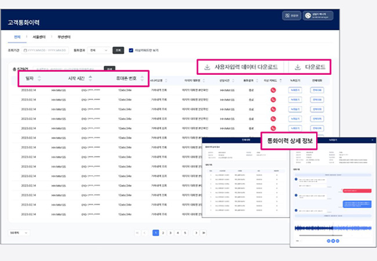This screenshot has width=377, height=261.
Task: Click the red phone icon in first row
Action: [273, 90]
